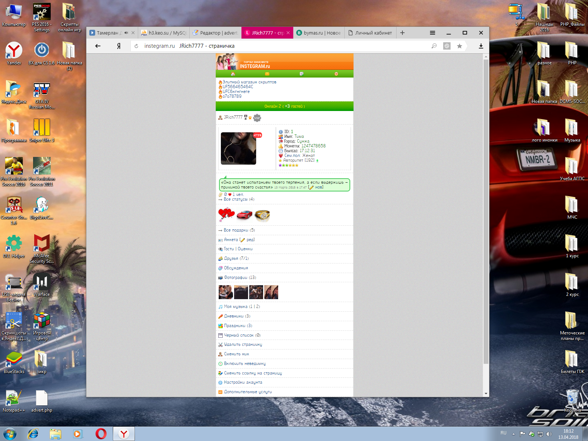This screenshot has width=588, height=441.
Task: Switch to bymas.ru tab
Action: [319, 33]
